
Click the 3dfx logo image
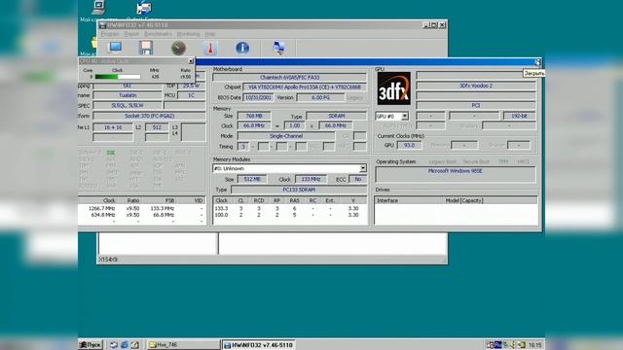click(393, 88)
